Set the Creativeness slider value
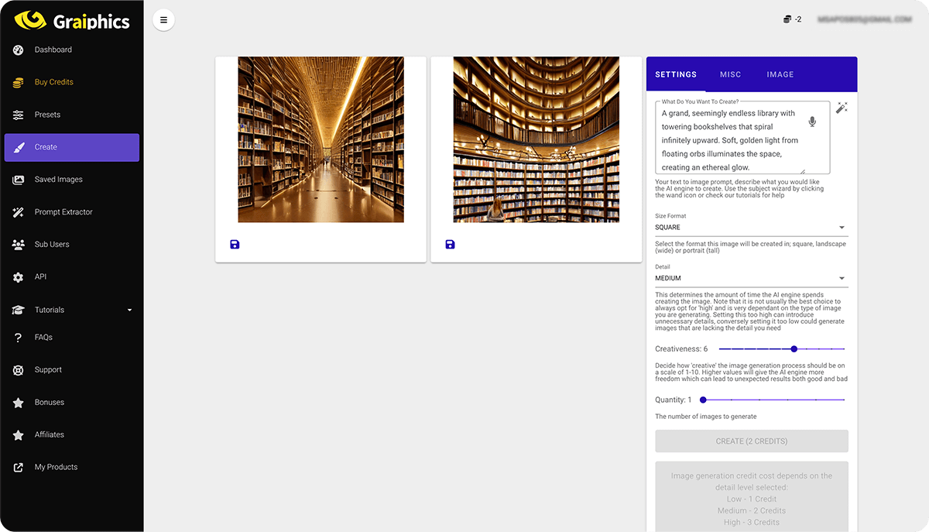This screenshot has width=929, height=532. [x=794, y=349]
